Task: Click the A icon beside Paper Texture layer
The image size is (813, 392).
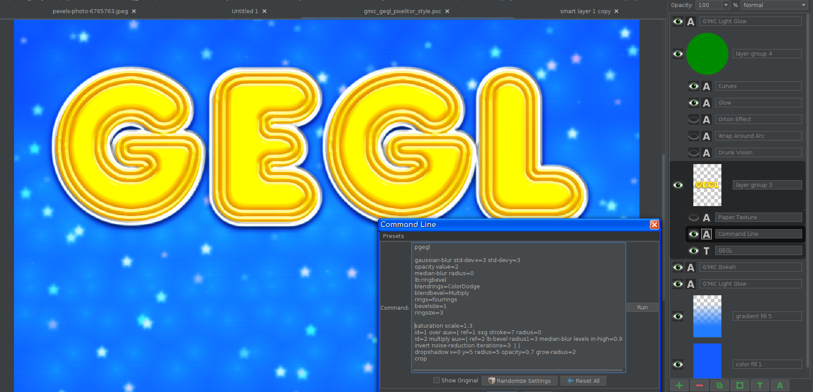Action: [x=706, y=217]
